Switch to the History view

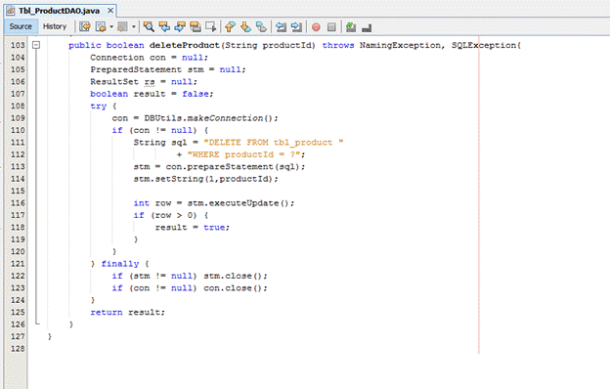55,26
